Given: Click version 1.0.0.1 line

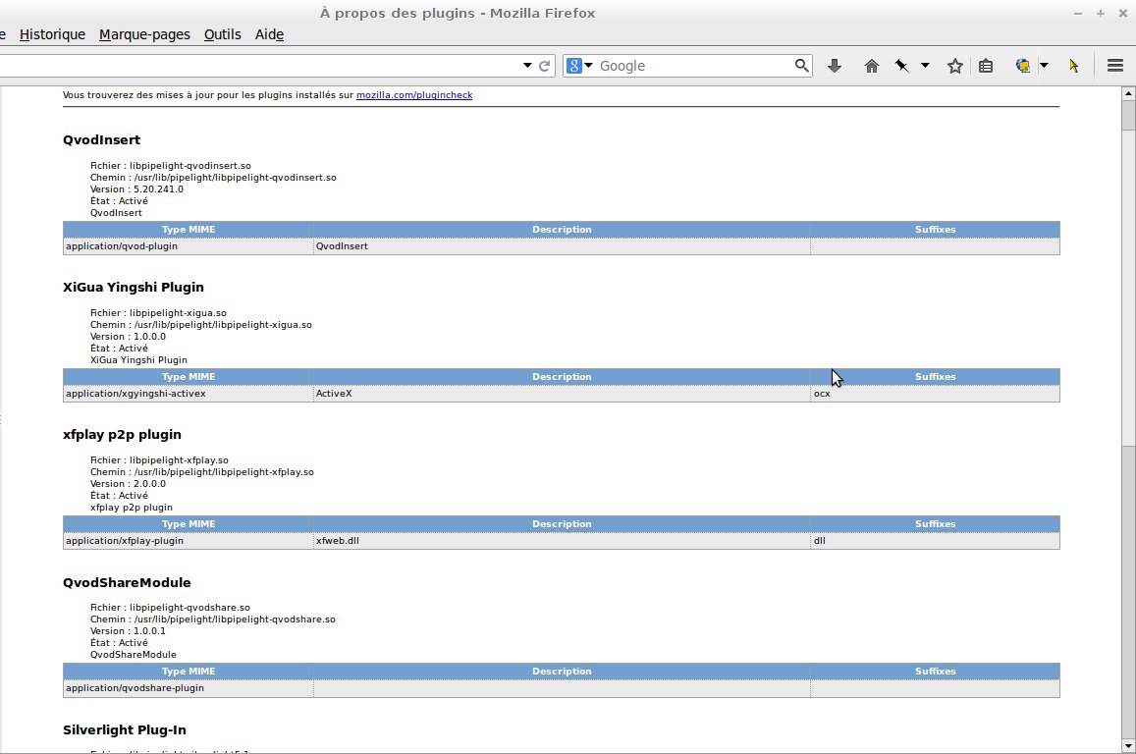Looking at the screenshot, I should 128,631.
